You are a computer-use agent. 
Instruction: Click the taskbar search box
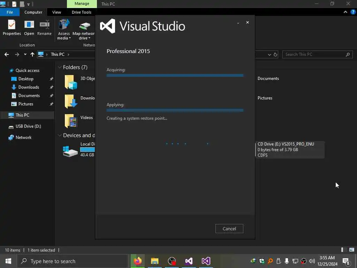click(x=73, y=261)
